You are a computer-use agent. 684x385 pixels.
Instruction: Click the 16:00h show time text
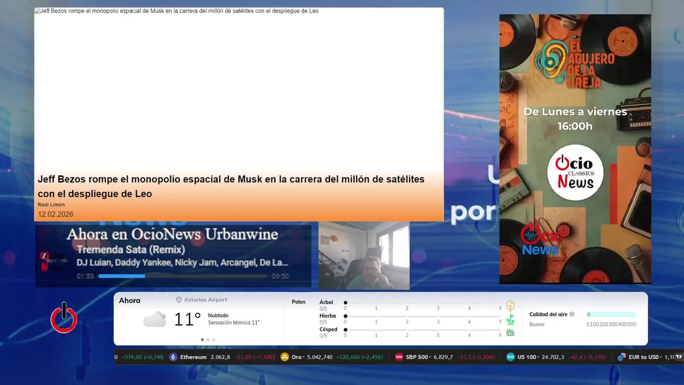click(x=575, y=126)
